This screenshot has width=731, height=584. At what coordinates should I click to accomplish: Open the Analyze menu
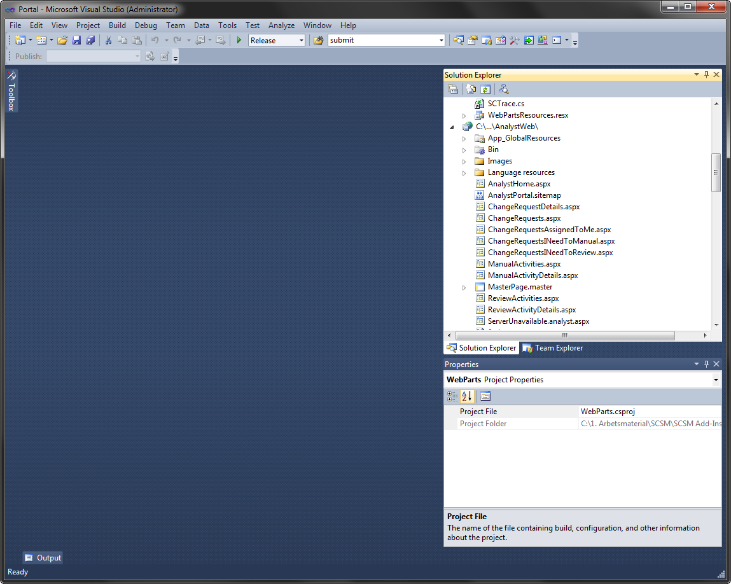point(281,25)
